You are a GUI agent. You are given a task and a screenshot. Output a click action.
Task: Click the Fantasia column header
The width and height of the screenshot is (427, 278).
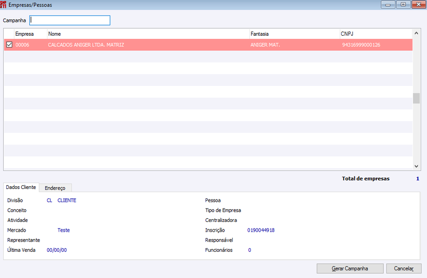tap(295, 34)
